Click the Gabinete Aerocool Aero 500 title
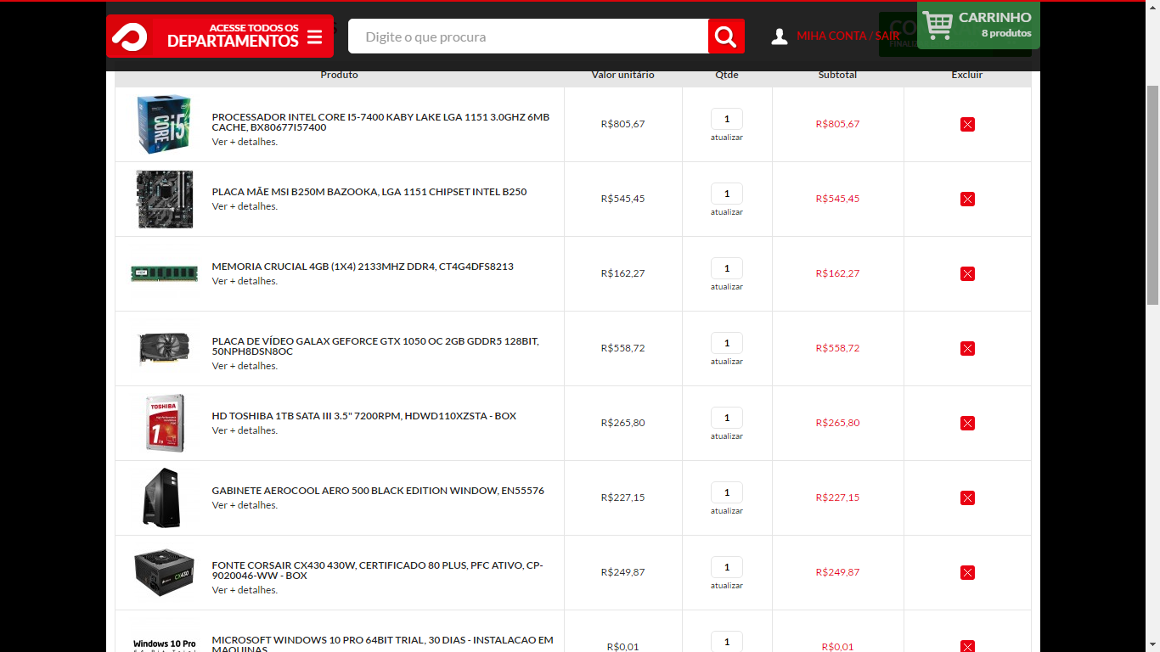1160x652 pixels. click(x=378, y=491)
